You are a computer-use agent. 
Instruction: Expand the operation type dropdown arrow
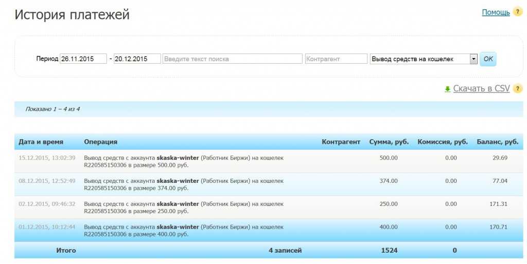click(x=473, y=59)
